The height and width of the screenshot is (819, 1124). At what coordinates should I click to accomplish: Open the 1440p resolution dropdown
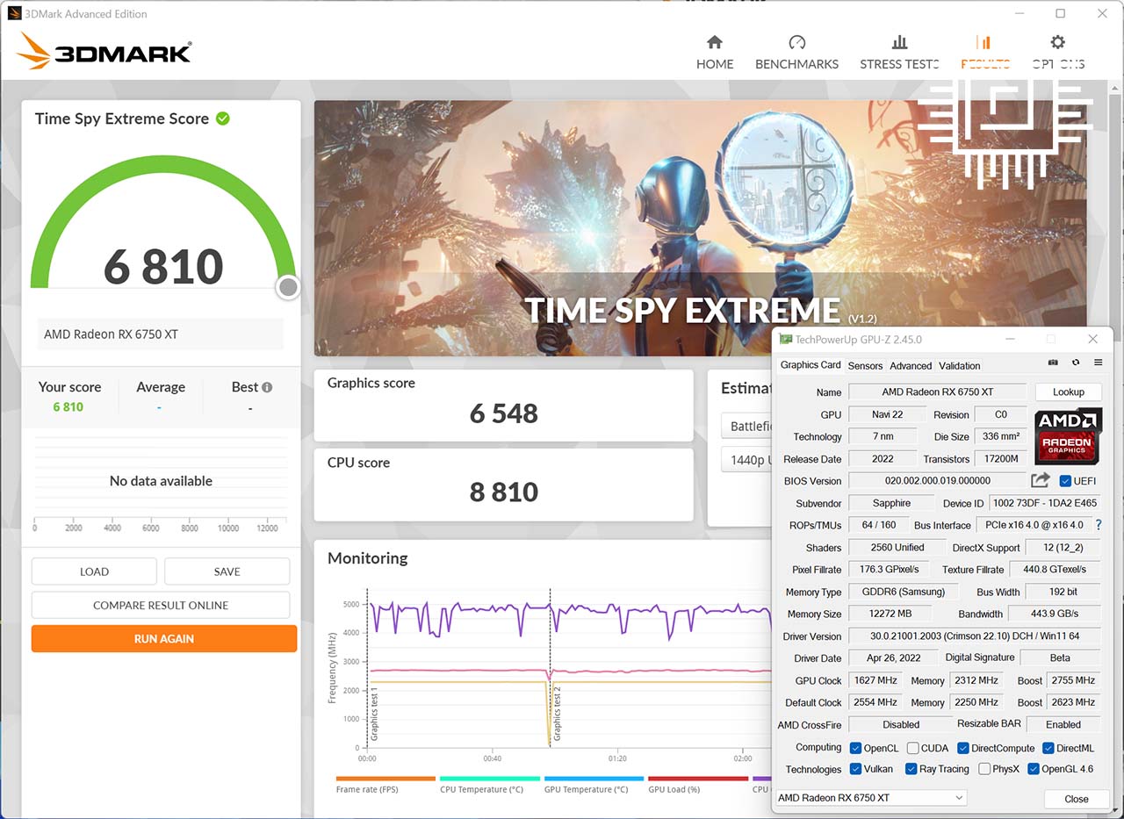point(746,460)
